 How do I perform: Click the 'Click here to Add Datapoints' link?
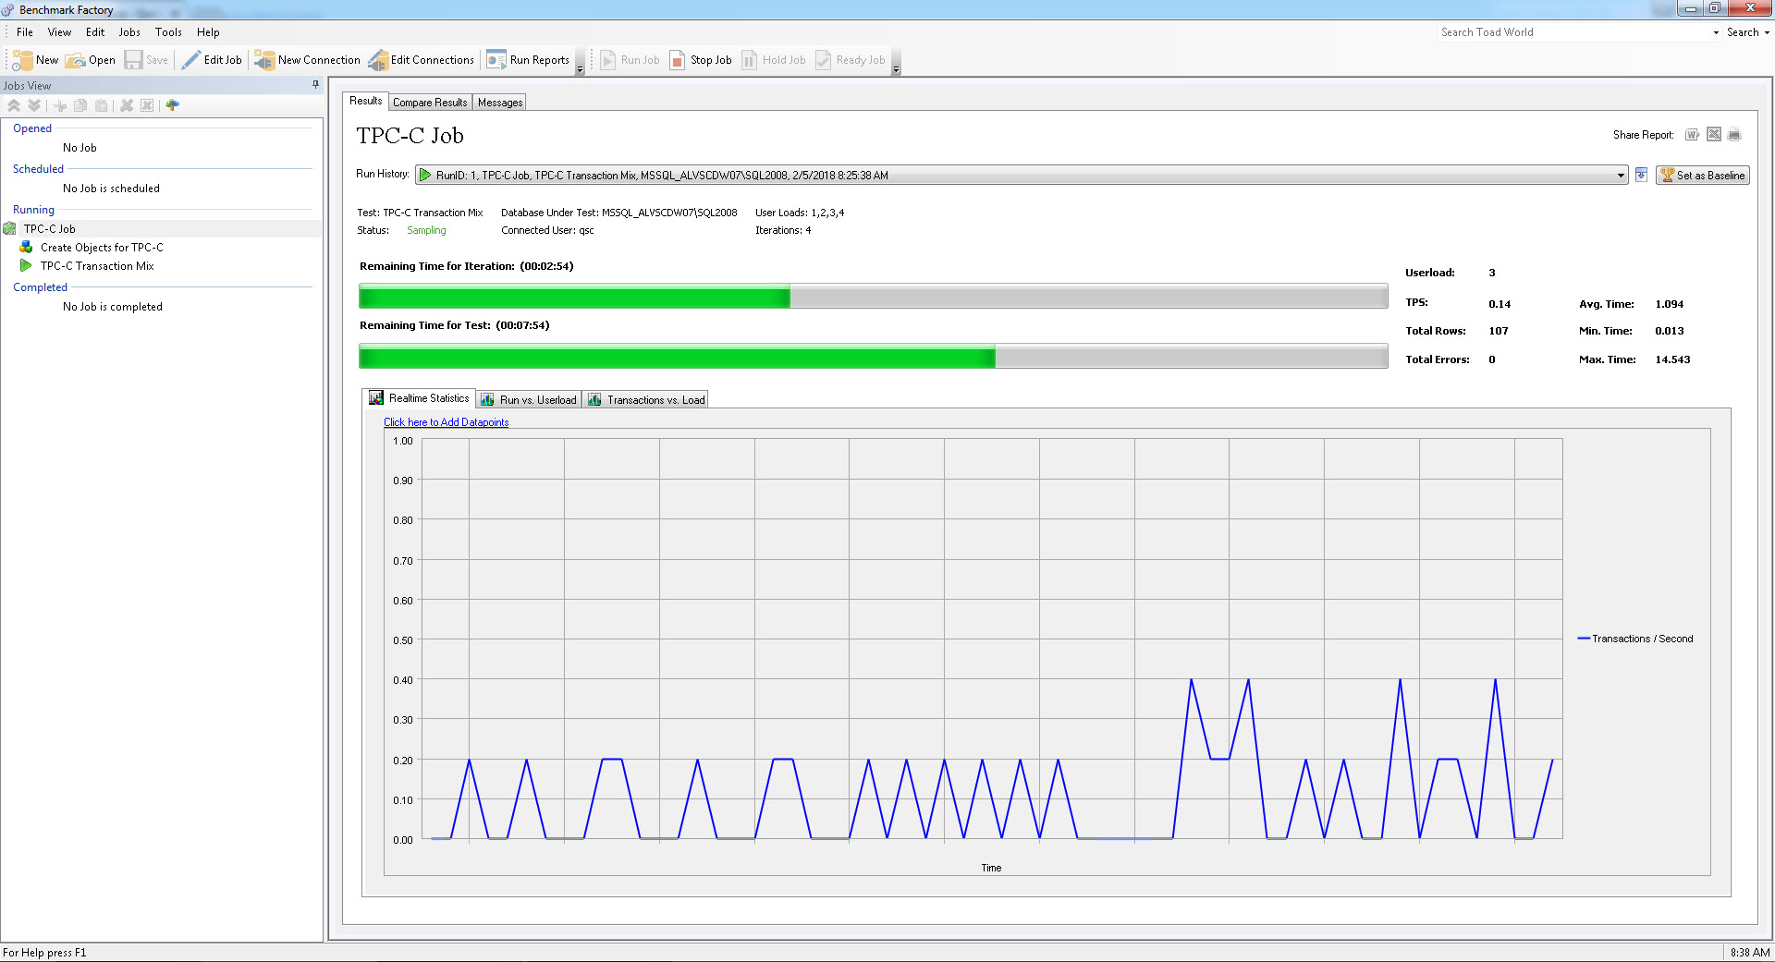446,422
